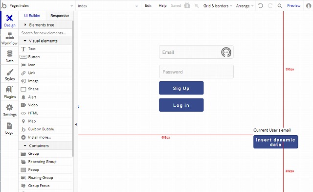The height and width of the screenshot is (192, 313).
Task: Expand the Elements tree
Action: (x=45, y=25)
